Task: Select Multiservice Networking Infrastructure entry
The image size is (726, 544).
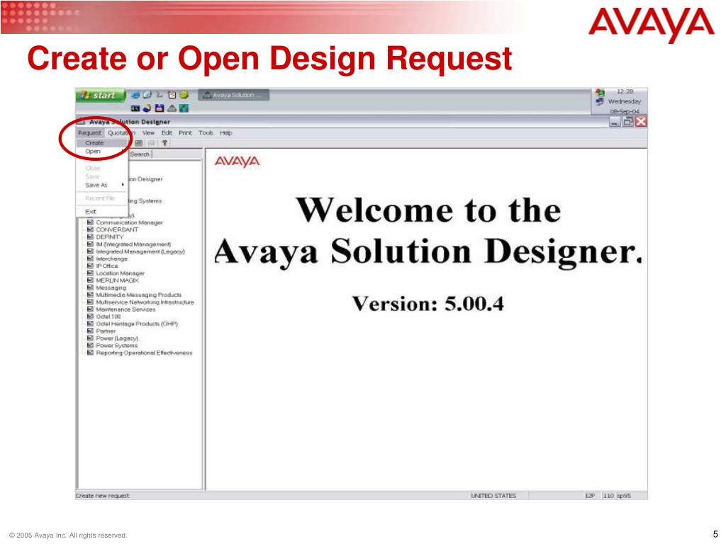Action: point(145,302)
